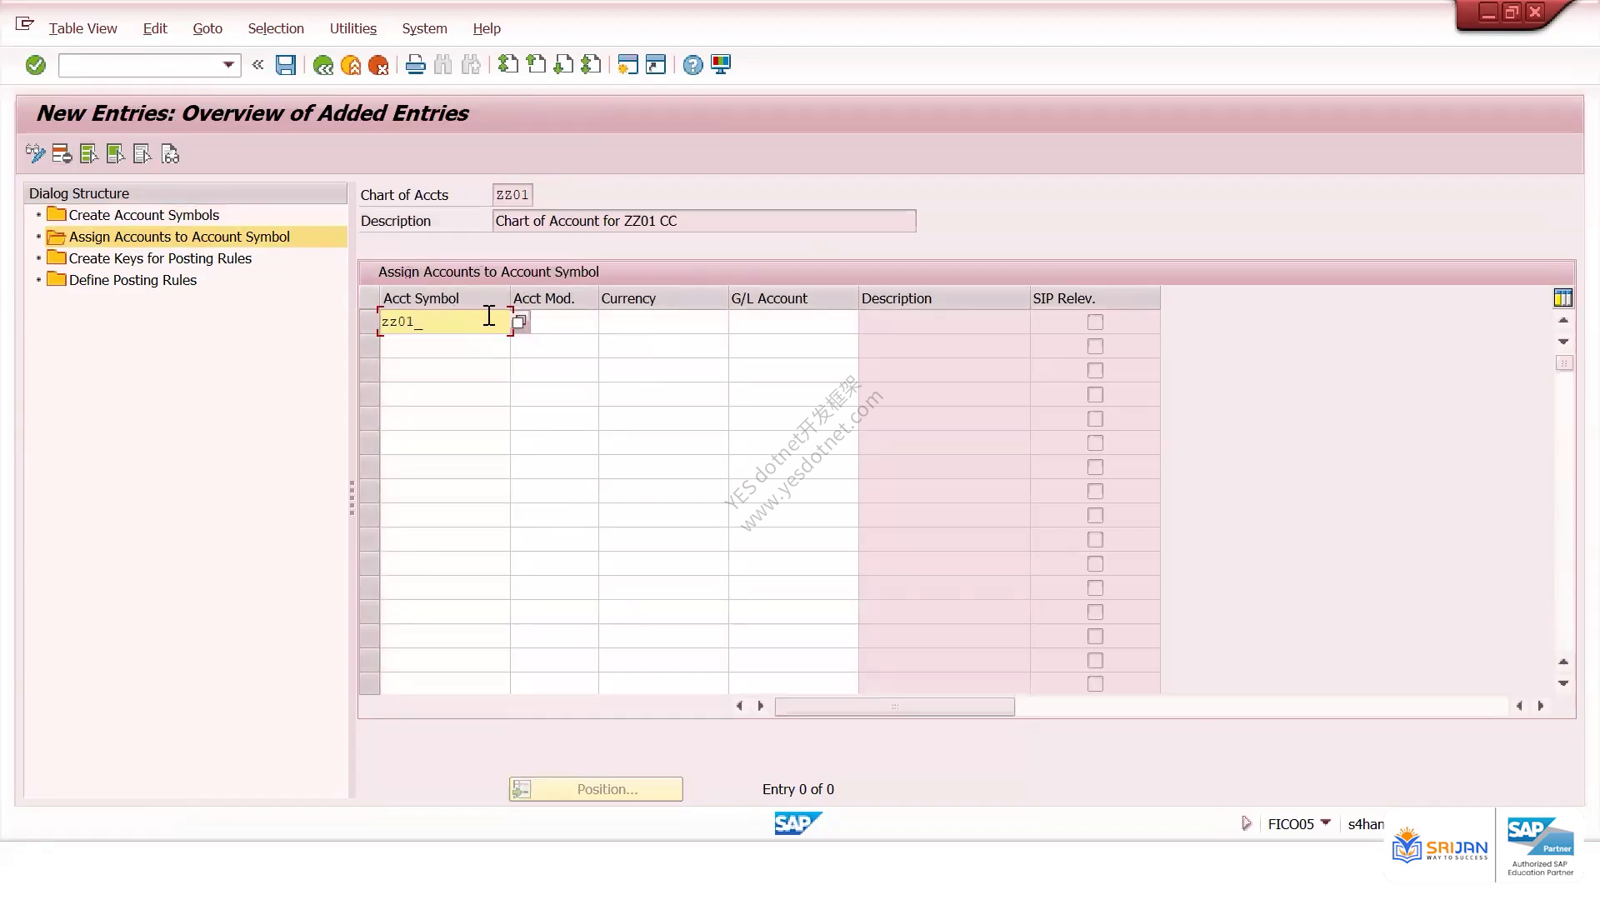Click the orange Exit icon
Viewport: 1600px width, 900px height.
pyautogui.click(x=351, y=65)
